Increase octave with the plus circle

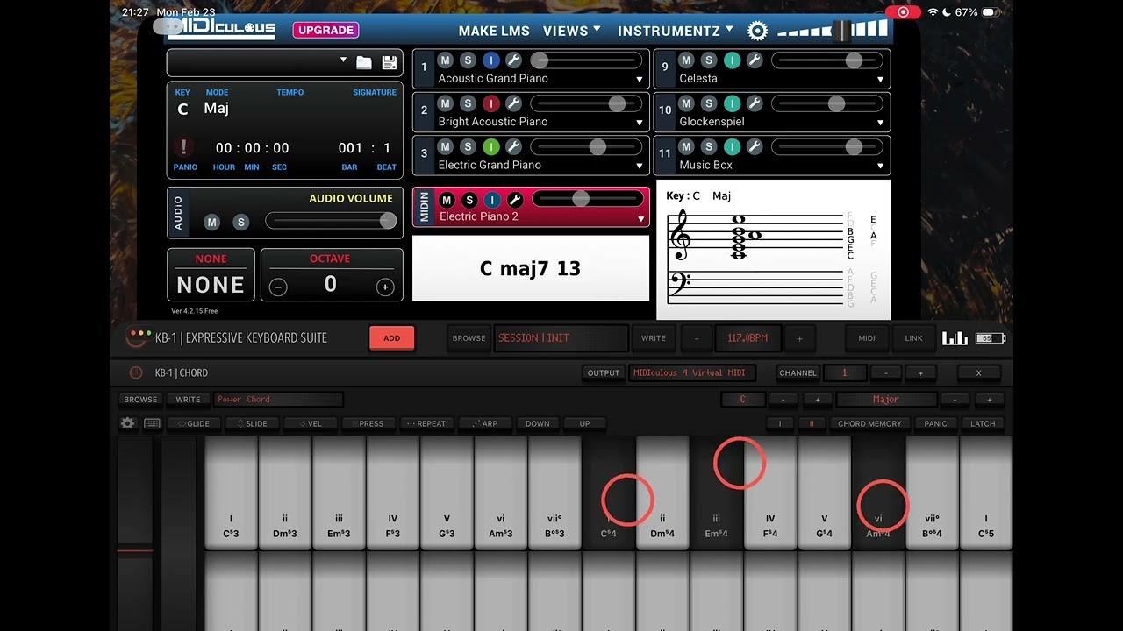click(384, 287)
